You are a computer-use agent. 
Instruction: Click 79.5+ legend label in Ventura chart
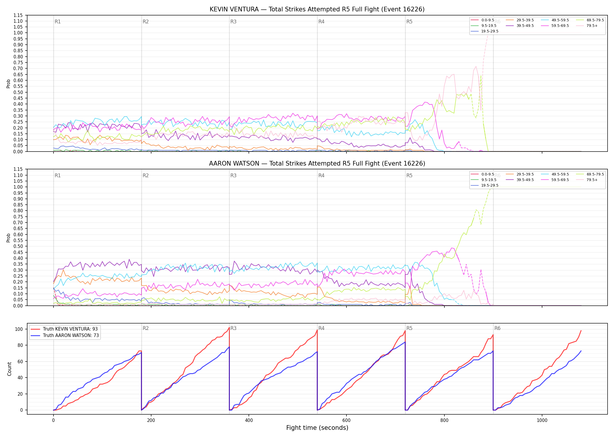pyautogui.click(x=592, y=26)
